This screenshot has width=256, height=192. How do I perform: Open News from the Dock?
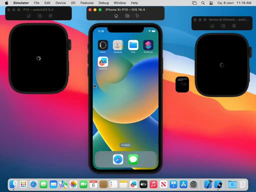coord(163,184)
